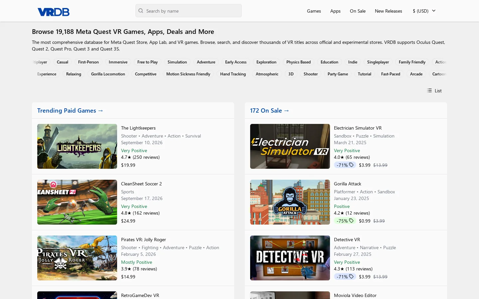Click the Moviola Video Editor title
The width and height of the screenshot is (479, 299).
(x=355, y=295)
